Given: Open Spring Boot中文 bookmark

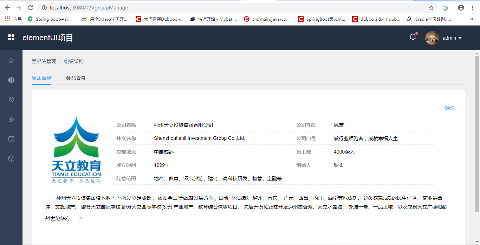Looking at the screenshot, I should pos(50,19).
